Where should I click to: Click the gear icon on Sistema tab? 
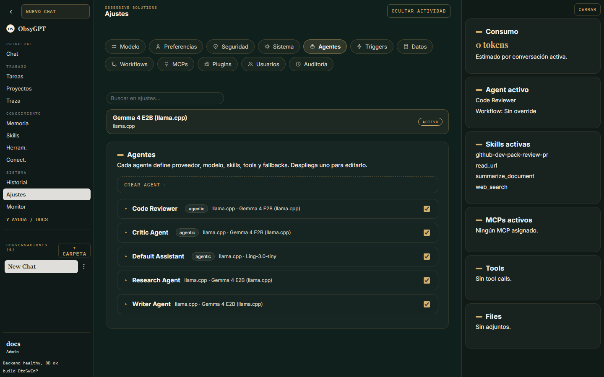[x=267, y=46]
